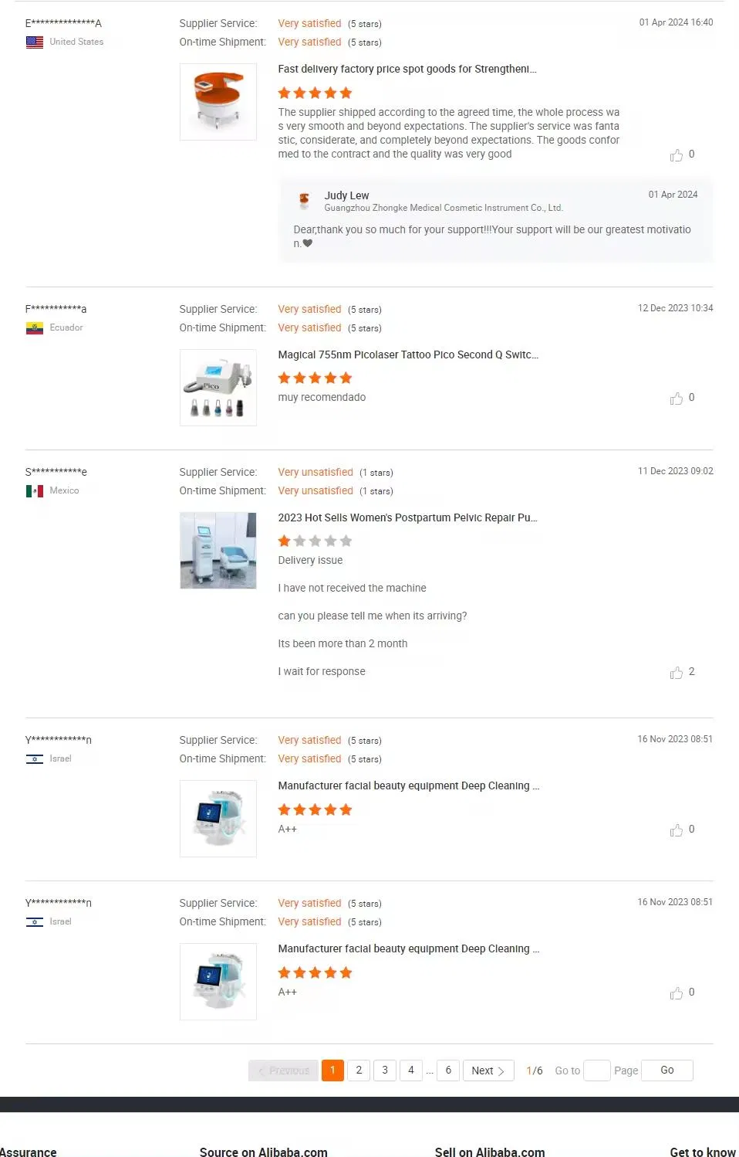Click thumbs-up on the Mexico delivery issue review
Image resolution: width=739 pixels, height=1157 pixels.
(677, 673)
